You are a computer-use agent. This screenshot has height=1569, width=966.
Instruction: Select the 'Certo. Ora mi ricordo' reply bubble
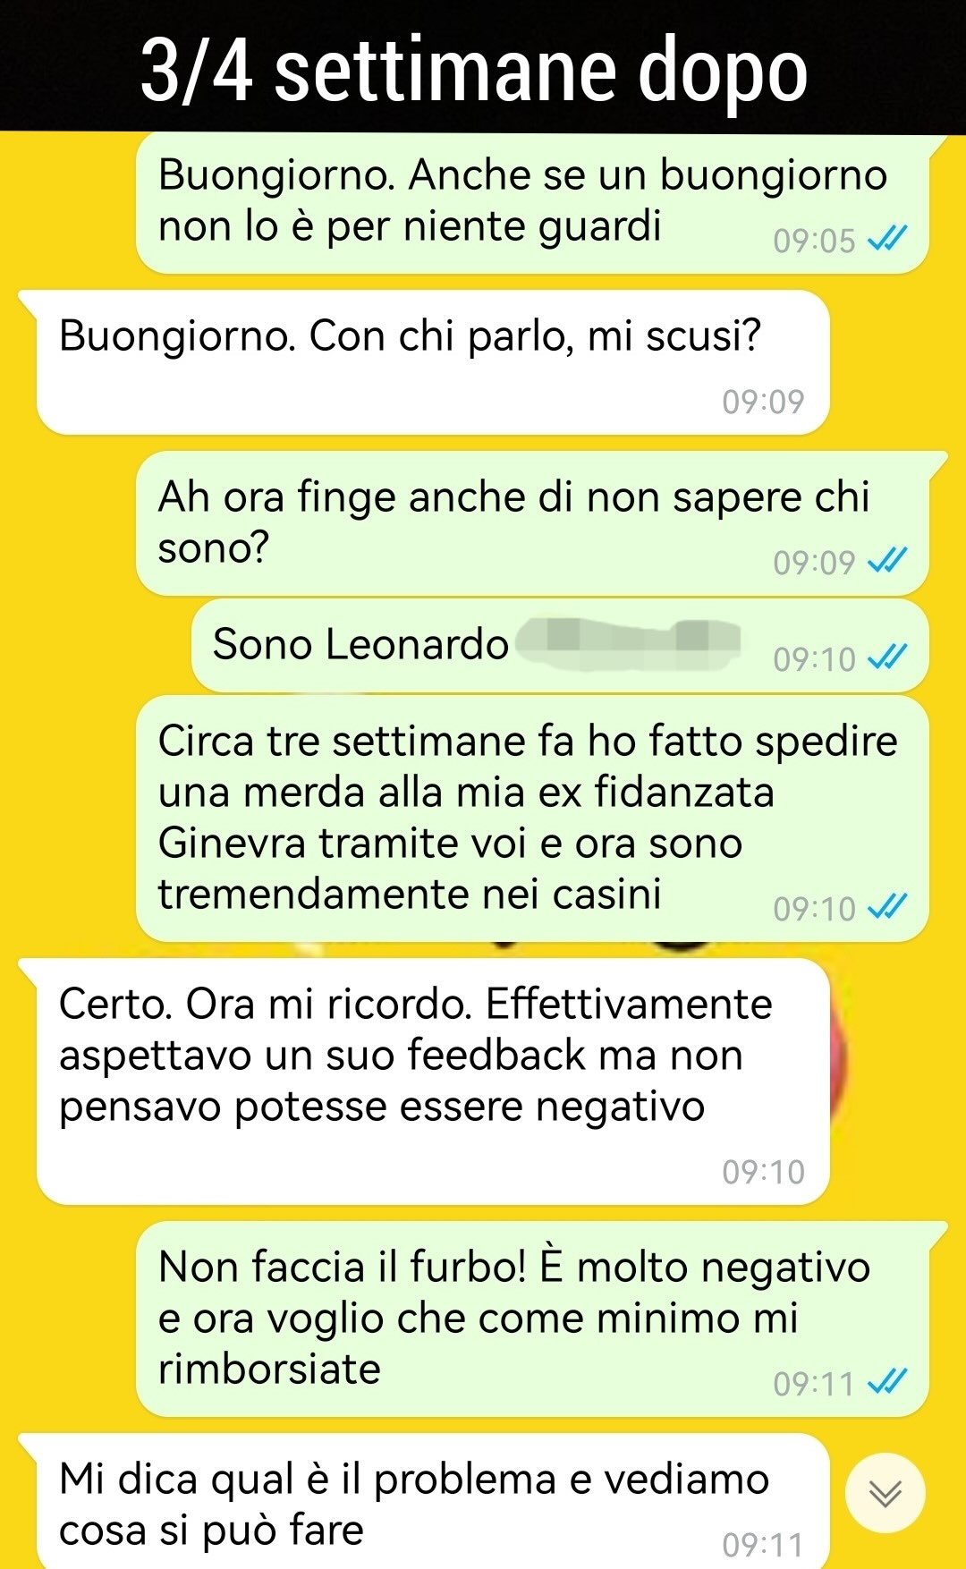coord(432,1082)
